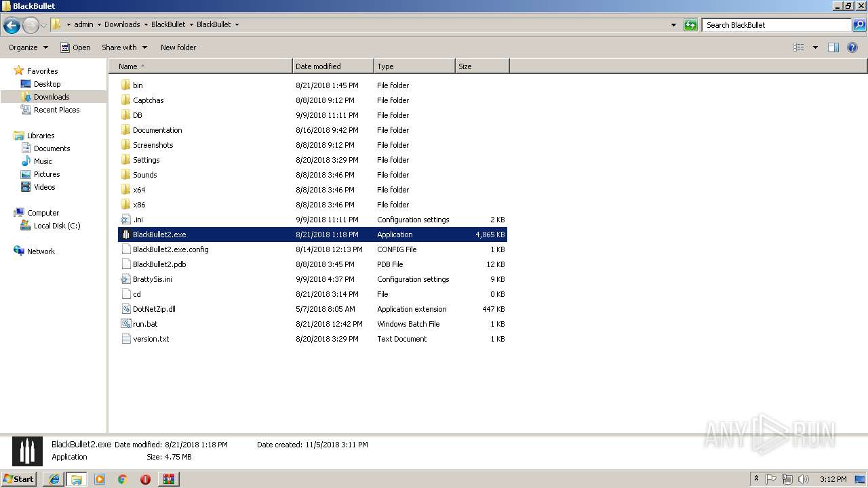Viewport: 868px width, 488px height.
Task: Expand the address bar history dropdown
Action: 673,25
